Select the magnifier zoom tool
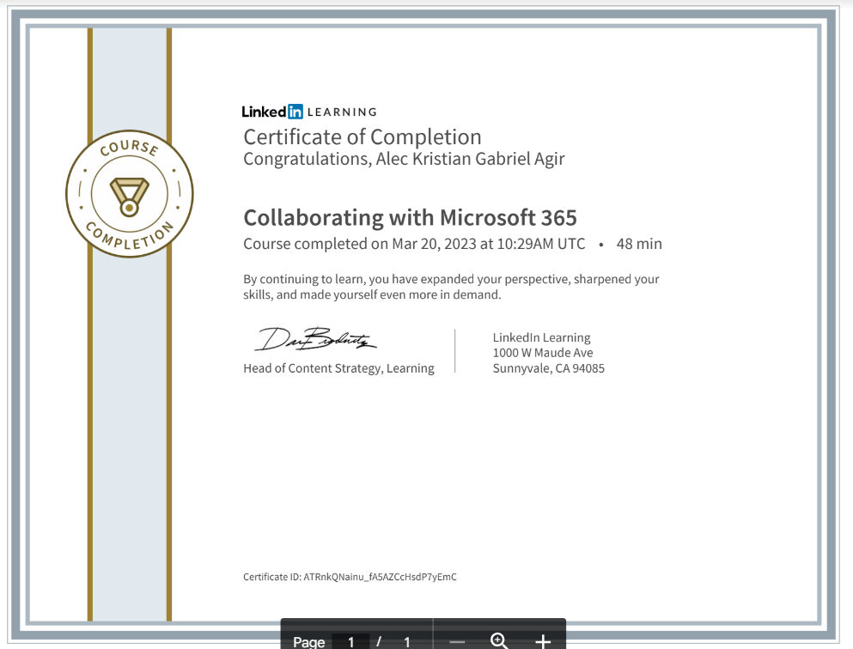 coord(498,641)
